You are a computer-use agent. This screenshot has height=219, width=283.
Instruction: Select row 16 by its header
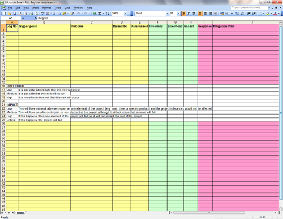pyautogui.click(x=3, y=86)
